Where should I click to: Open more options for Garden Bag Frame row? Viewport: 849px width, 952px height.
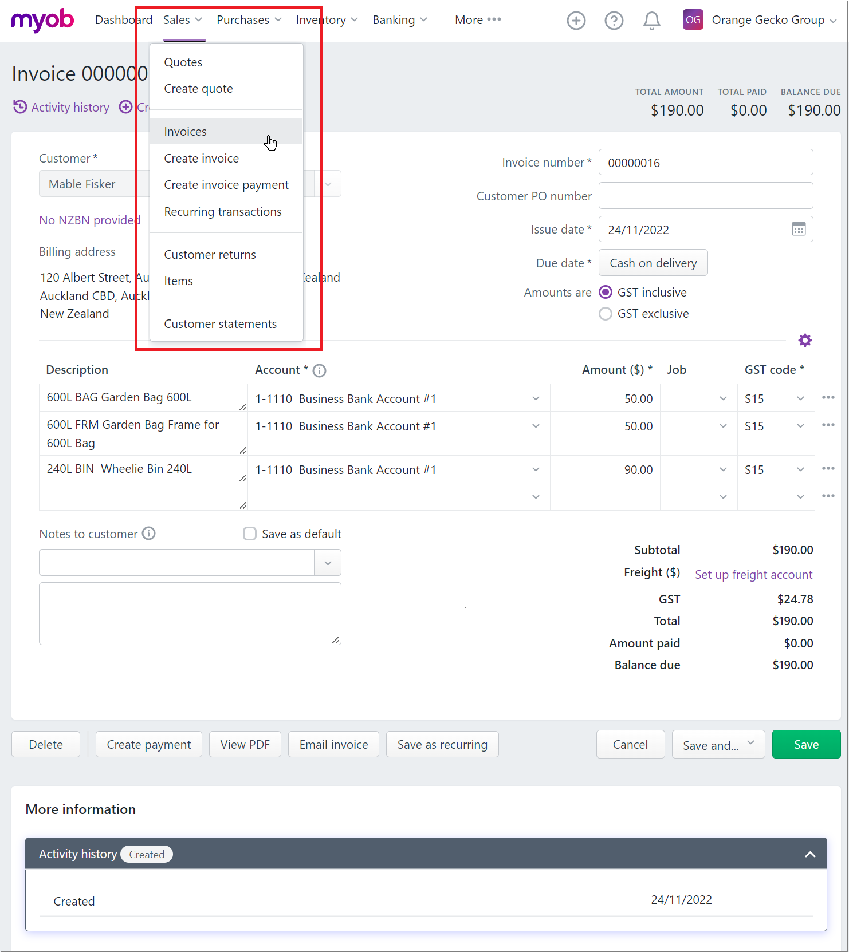pos(828,425)
